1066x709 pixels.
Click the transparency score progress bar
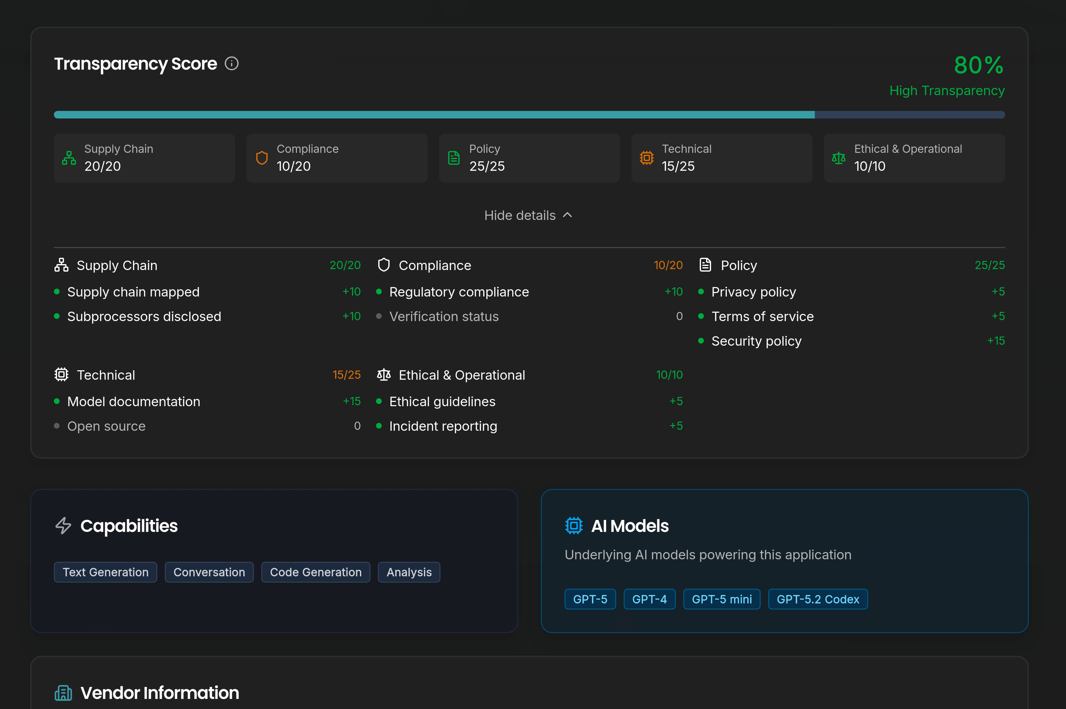[529, 115]
